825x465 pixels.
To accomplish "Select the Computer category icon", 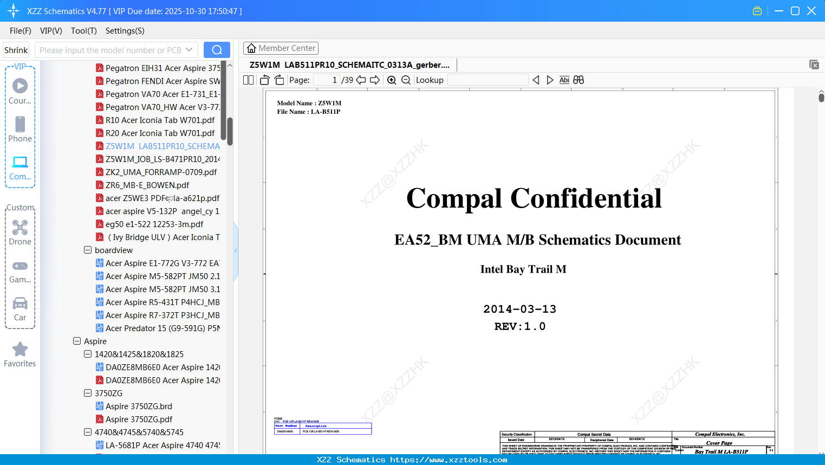I will (20, 168).
